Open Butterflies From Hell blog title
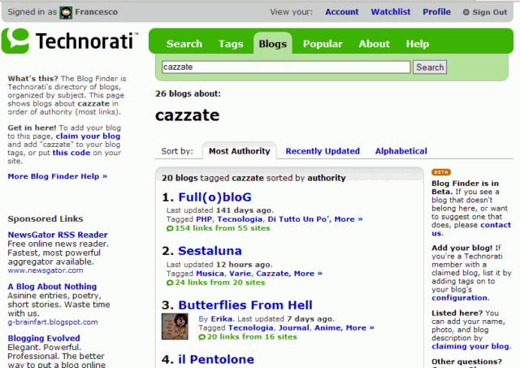Screen dimensions: 520x368 (x=245, y=305)
